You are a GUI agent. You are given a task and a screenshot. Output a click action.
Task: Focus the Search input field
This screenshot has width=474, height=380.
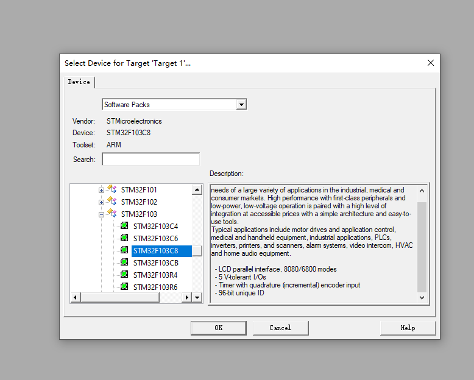[x=151, y=159]
